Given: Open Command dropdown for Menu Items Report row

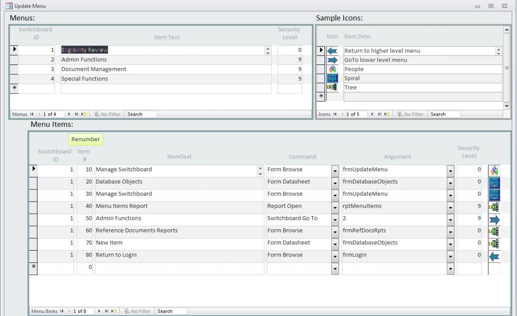Looking at the screenshot, I should 335,208.
